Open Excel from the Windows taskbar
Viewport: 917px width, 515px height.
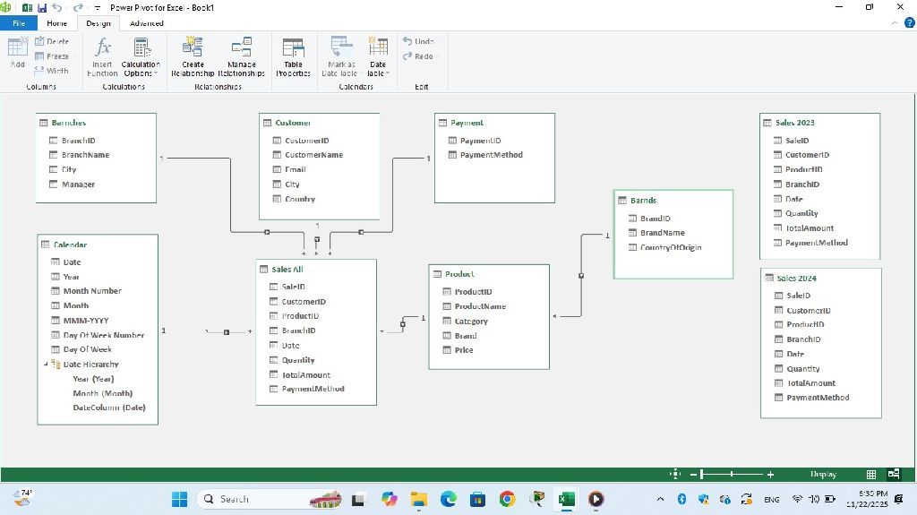[x=567, y=499]
